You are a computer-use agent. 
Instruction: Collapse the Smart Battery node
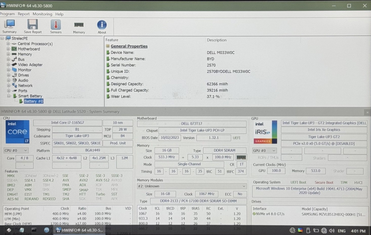click(9, 96)
